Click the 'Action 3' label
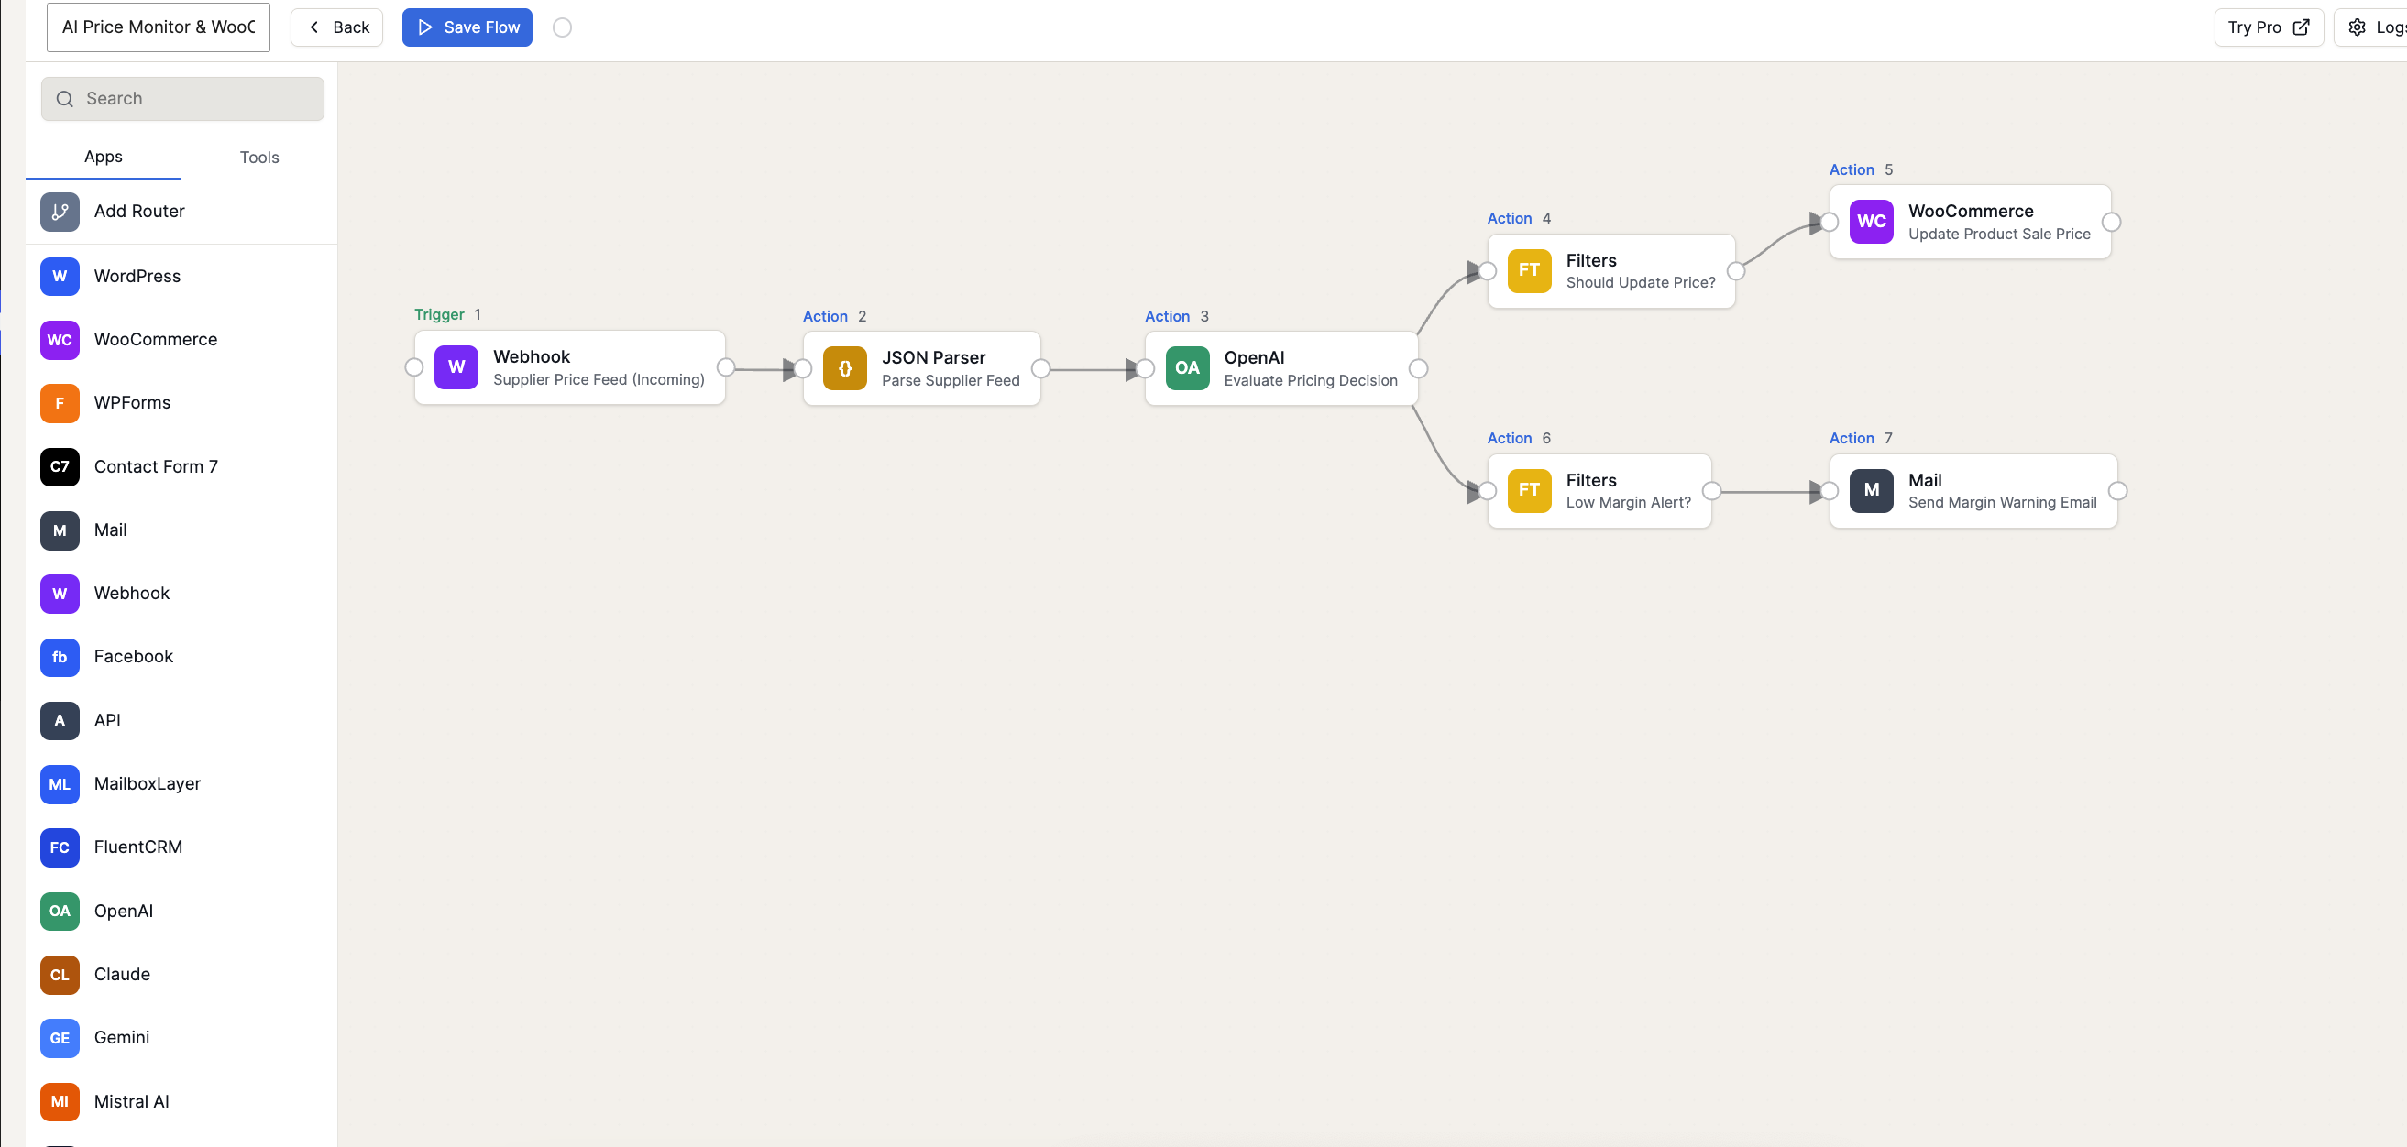This screenshot has width=2407, height=1147. pyautogui.click(x=1176, y=317)
